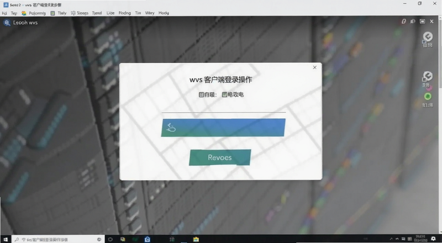
Task: Close the inner panel with its X icon
Action: point(432,22)
